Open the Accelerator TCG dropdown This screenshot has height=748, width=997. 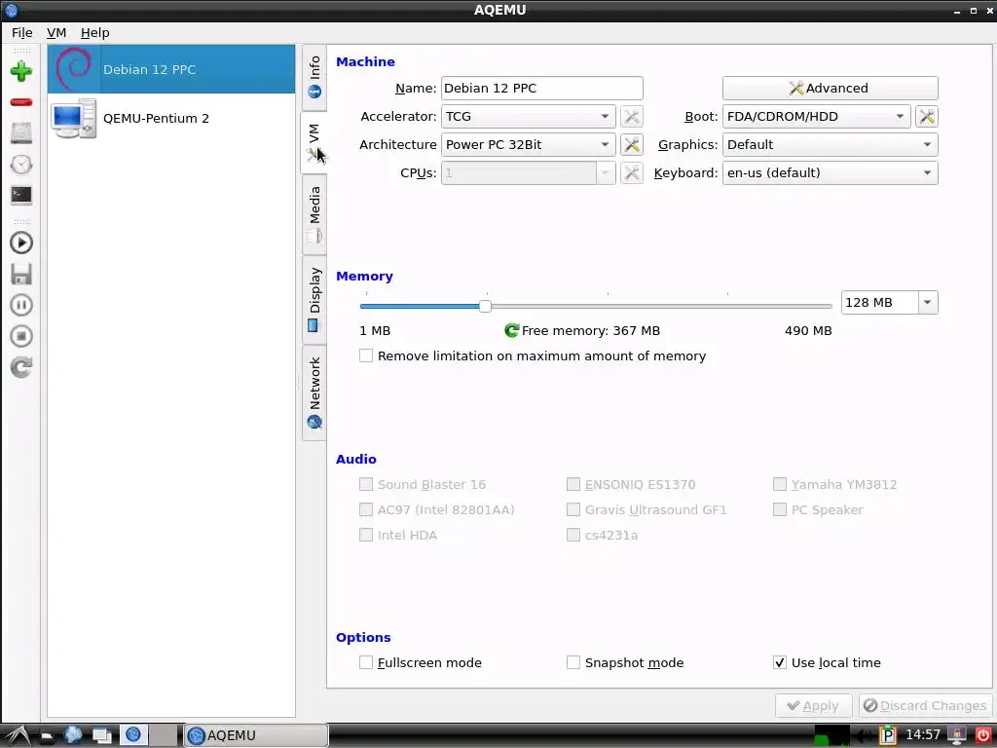(x=529, y=117)
